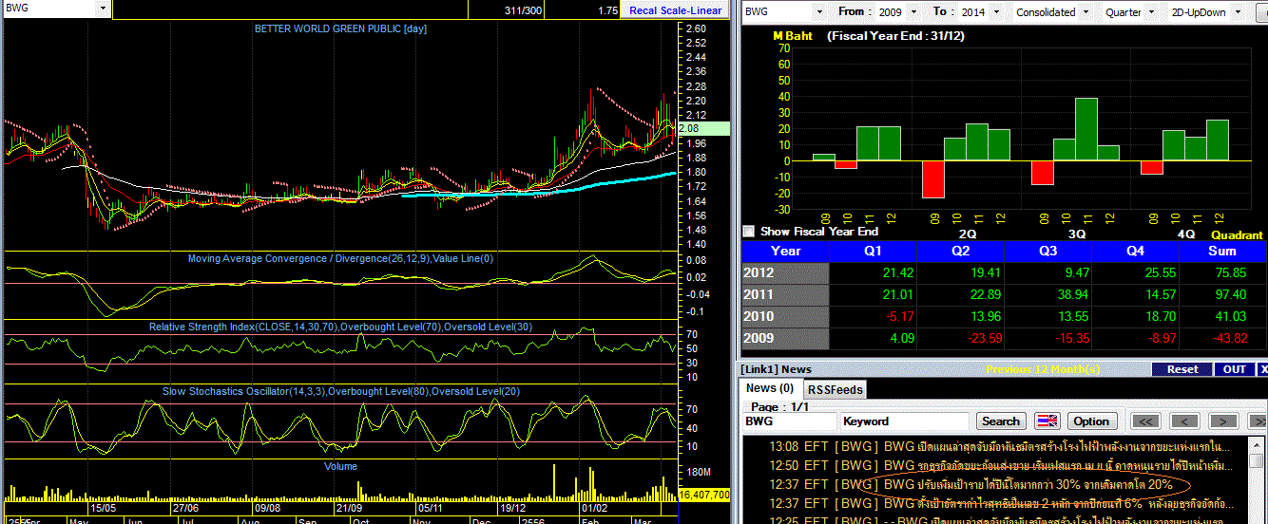1268x524 pixels.
Task: Click the Recal Scale-Linear button
Action: 677,10
